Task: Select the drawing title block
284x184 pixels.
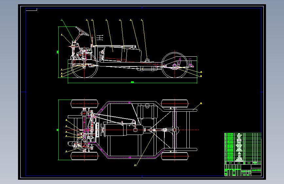Action: click(243, 170)
